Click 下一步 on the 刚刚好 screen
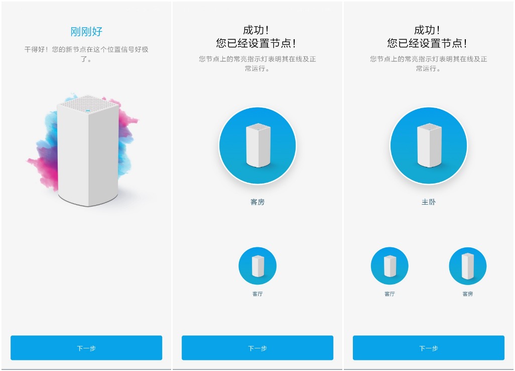 (86, 348)
